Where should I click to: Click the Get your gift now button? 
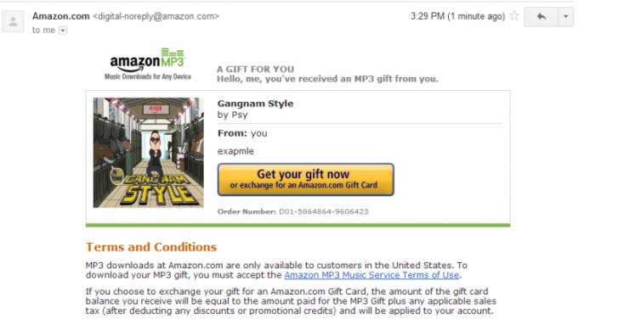click(305, 179)
